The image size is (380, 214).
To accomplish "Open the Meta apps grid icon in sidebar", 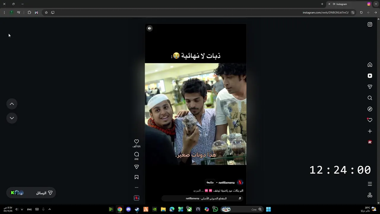I will point(370,195).
